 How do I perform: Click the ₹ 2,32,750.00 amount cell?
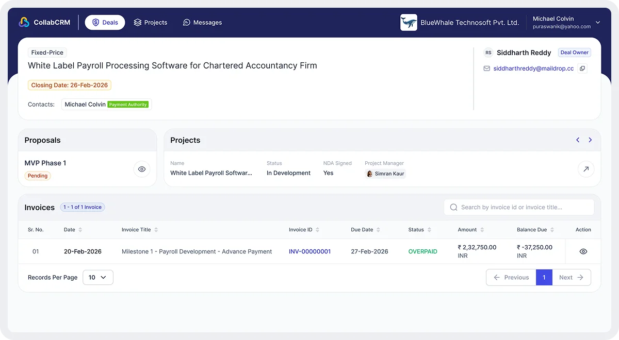[477, 251]
